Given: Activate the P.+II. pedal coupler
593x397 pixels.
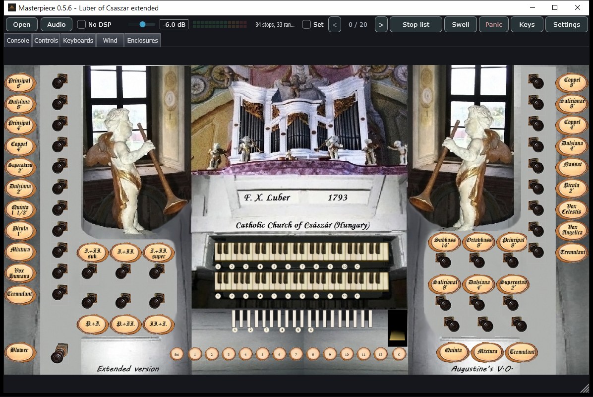Looking at the screenshot, I should tap(125, 325).
